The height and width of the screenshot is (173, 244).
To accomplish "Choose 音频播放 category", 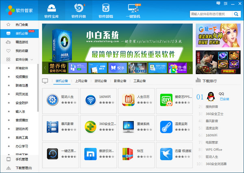I will click(22, 120).
